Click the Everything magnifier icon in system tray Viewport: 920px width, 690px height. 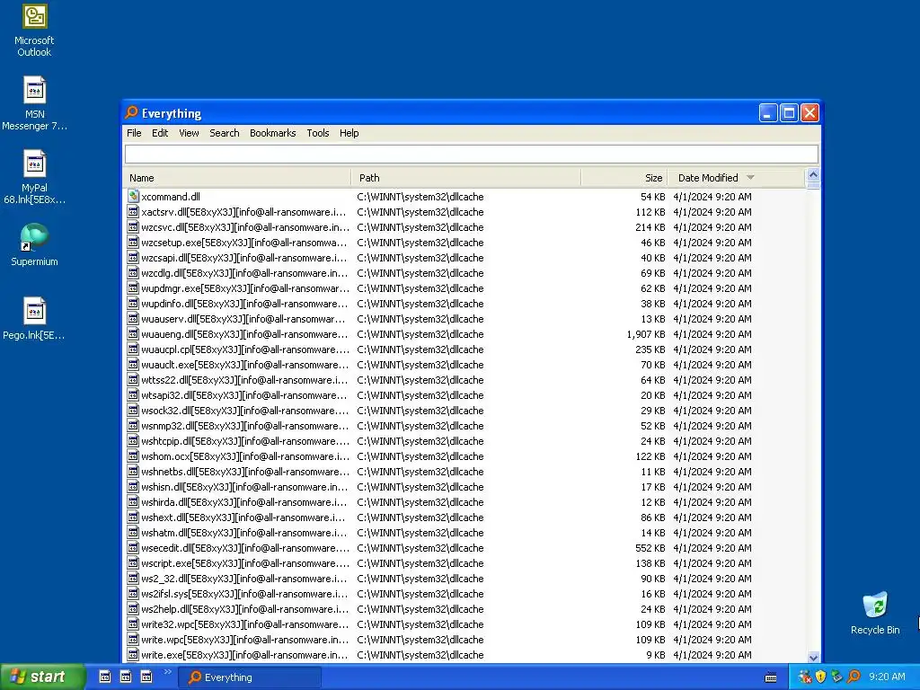(x=854, y=677)
